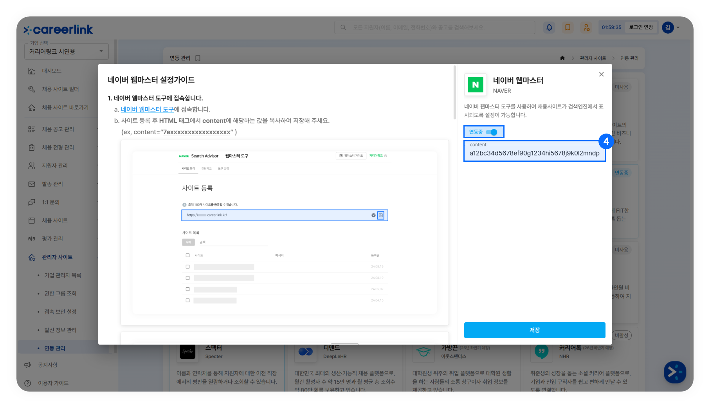Expand 1:1 문의 menu
The width and height of the screenshot is (710, 408).
point(51,202)
